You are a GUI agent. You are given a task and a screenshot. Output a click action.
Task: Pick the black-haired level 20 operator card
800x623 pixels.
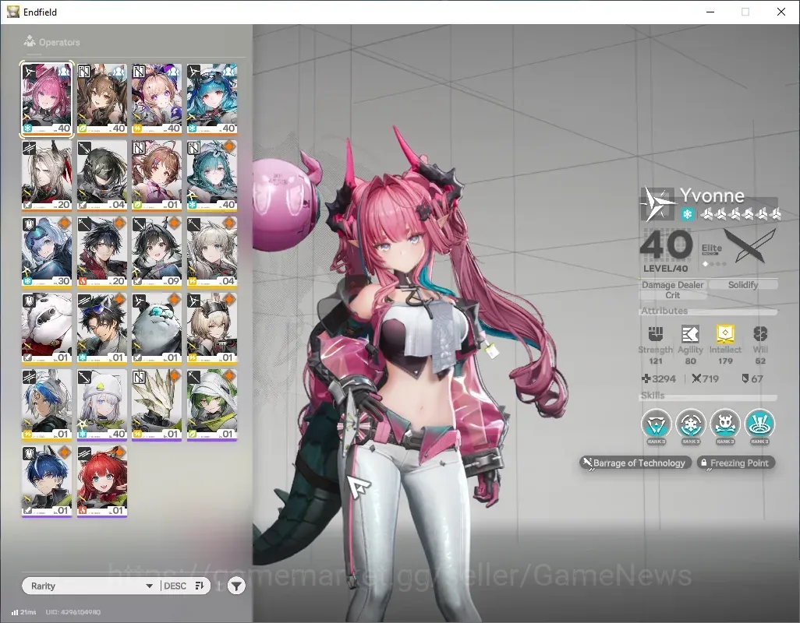tap(102, 252)
